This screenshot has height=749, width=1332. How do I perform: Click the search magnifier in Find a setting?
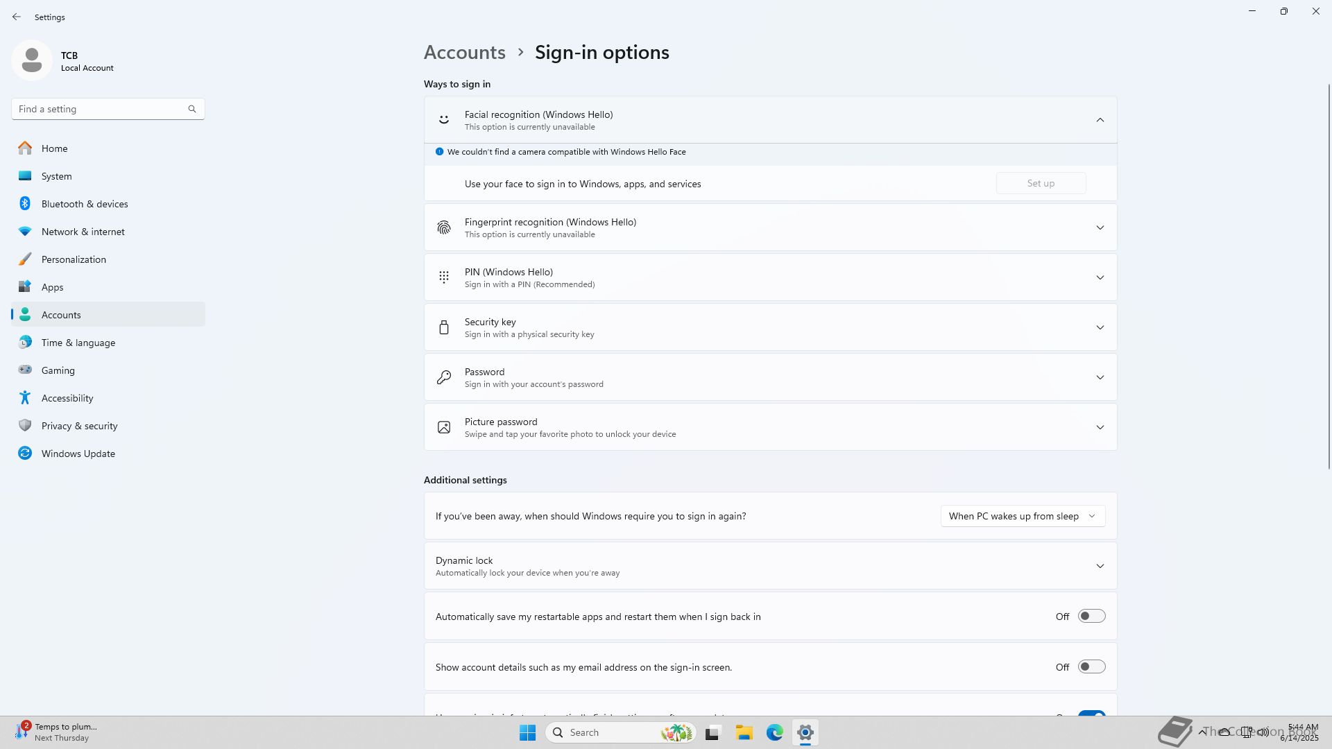pyautogui.click(x=192, y=109)
